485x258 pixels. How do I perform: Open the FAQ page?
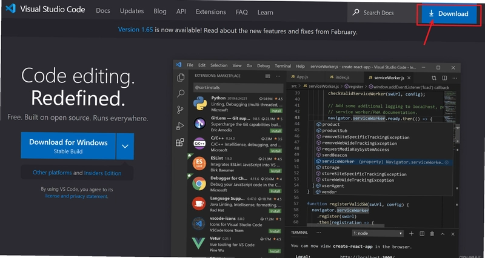(x=241, y=12)
